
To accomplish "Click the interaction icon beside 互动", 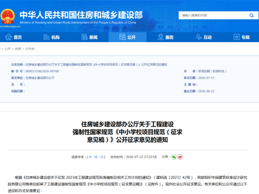I will point(199,37).
